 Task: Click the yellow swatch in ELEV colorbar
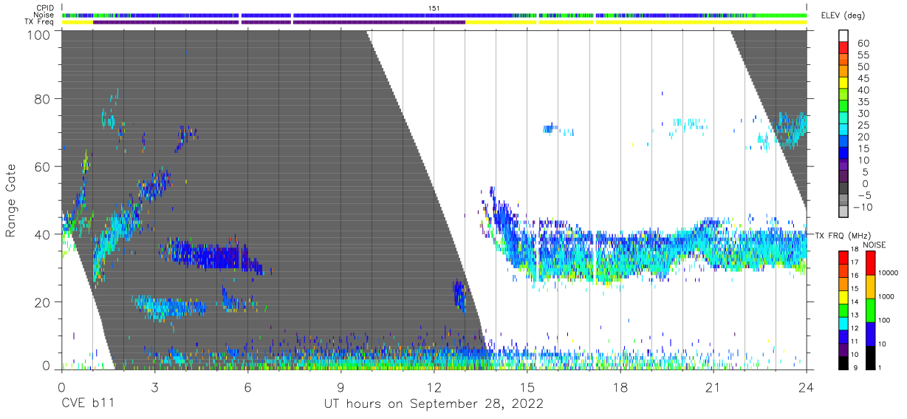tap(844, 84)
